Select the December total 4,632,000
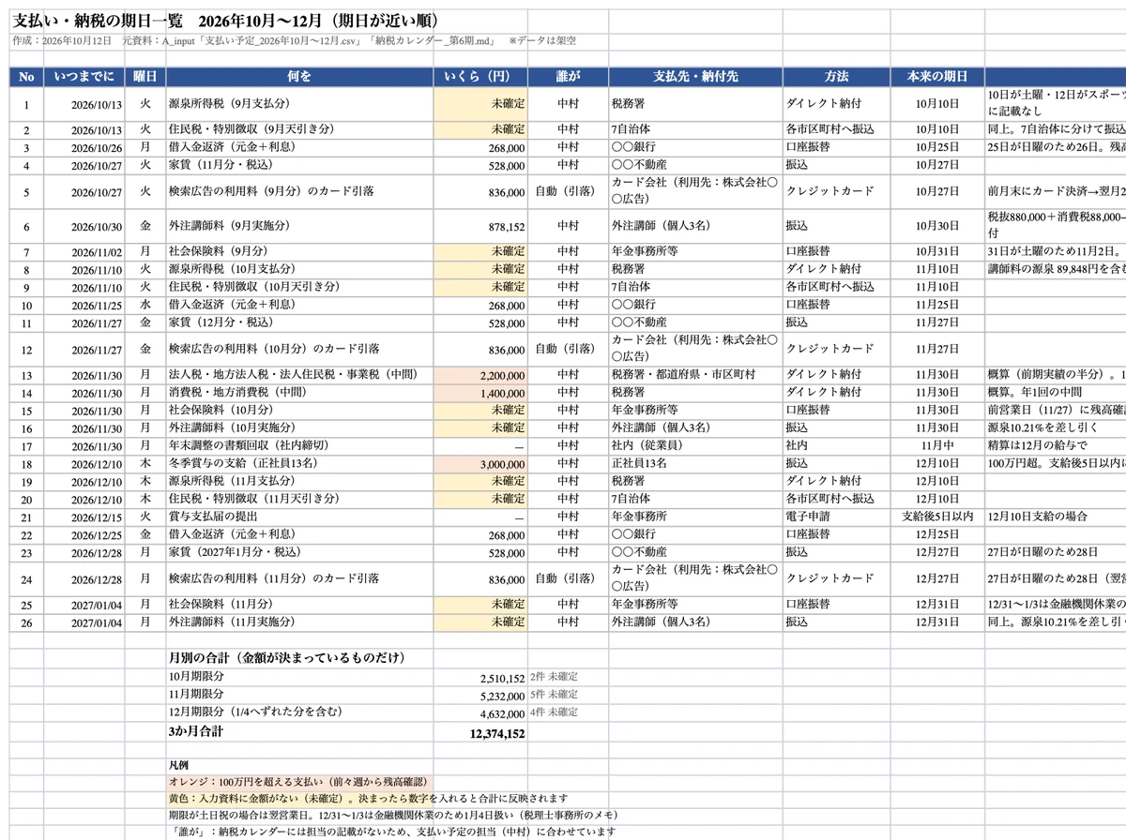 tap(481, 712)
